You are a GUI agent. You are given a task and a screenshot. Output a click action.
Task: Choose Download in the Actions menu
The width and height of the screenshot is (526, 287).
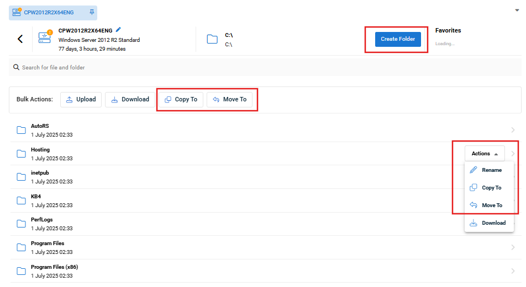(489, 223)
